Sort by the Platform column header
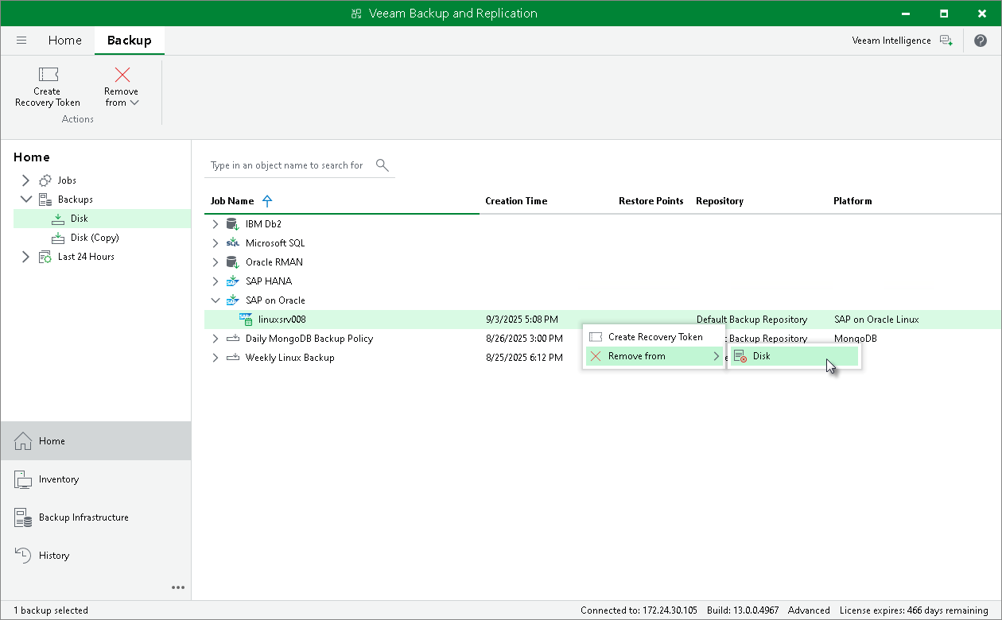The width and height of the screenshot is (1002, 620). pos(852,201)
